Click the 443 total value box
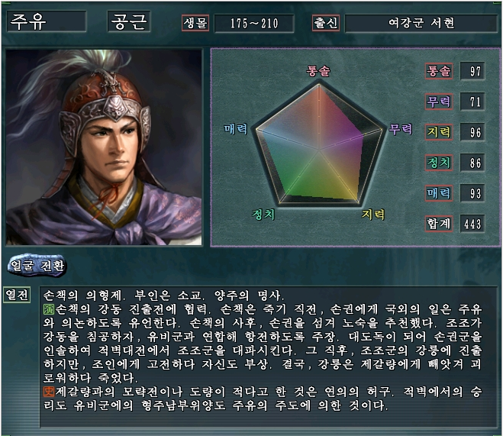Viewport: 503px width, 436px height. pos(472,224)
